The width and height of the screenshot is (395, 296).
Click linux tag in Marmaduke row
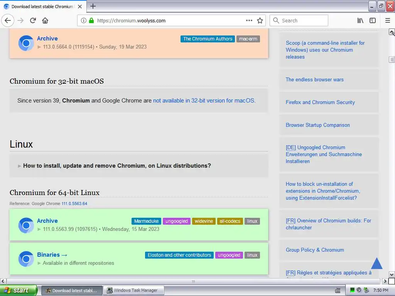tap(252, 221)
